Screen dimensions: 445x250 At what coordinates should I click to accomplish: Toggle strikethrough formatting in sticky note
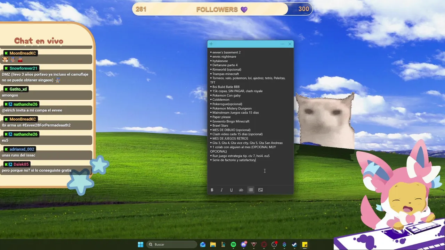coord(241,190)
